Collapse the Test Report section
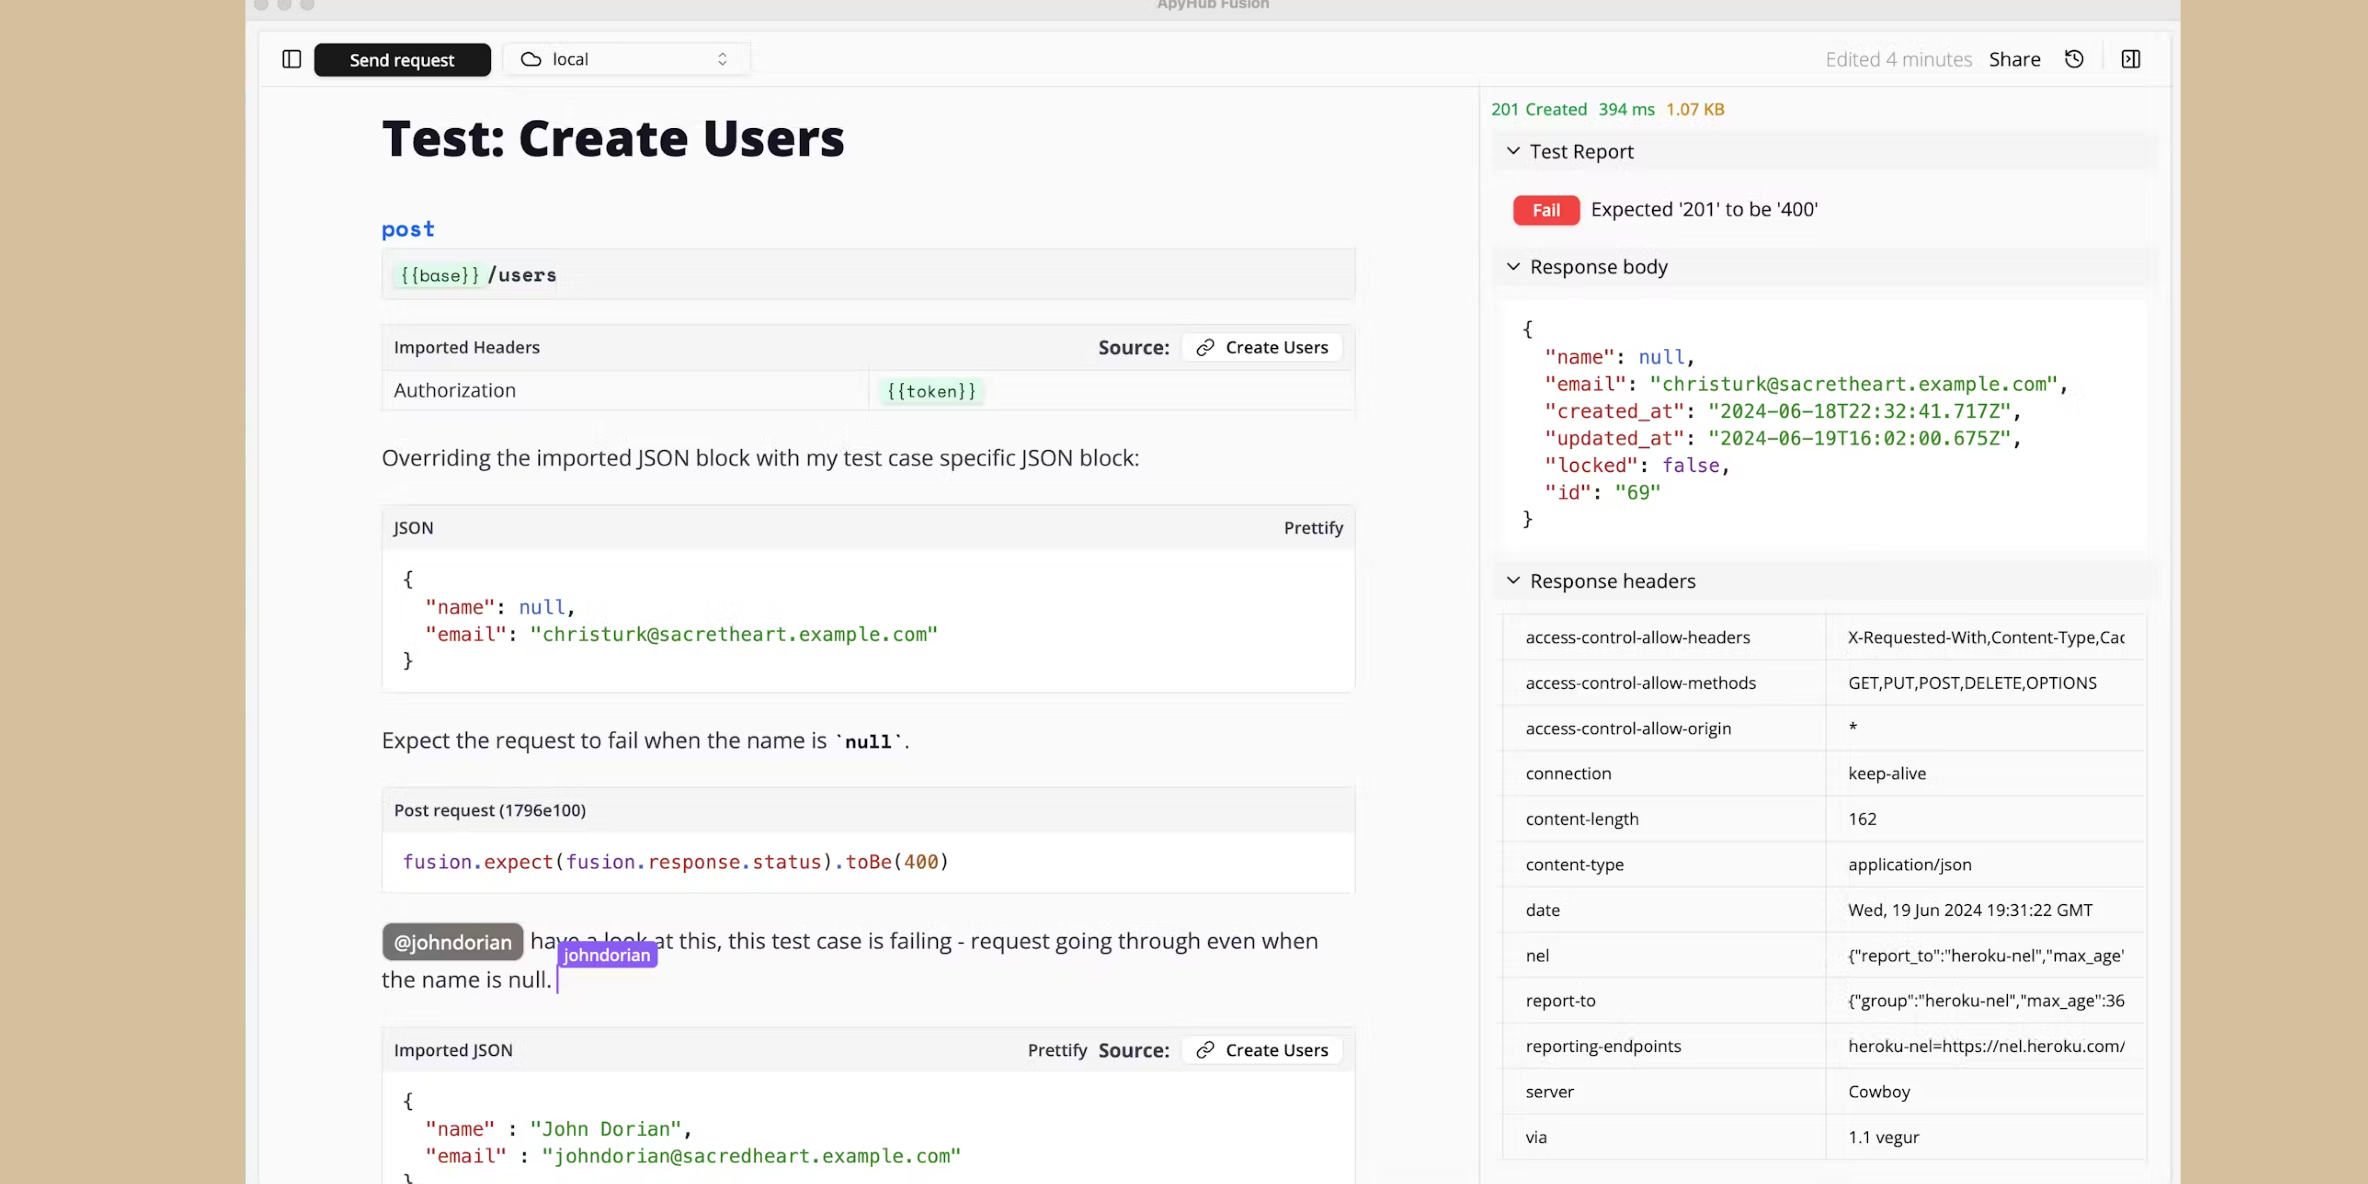 pos(1513,151)
